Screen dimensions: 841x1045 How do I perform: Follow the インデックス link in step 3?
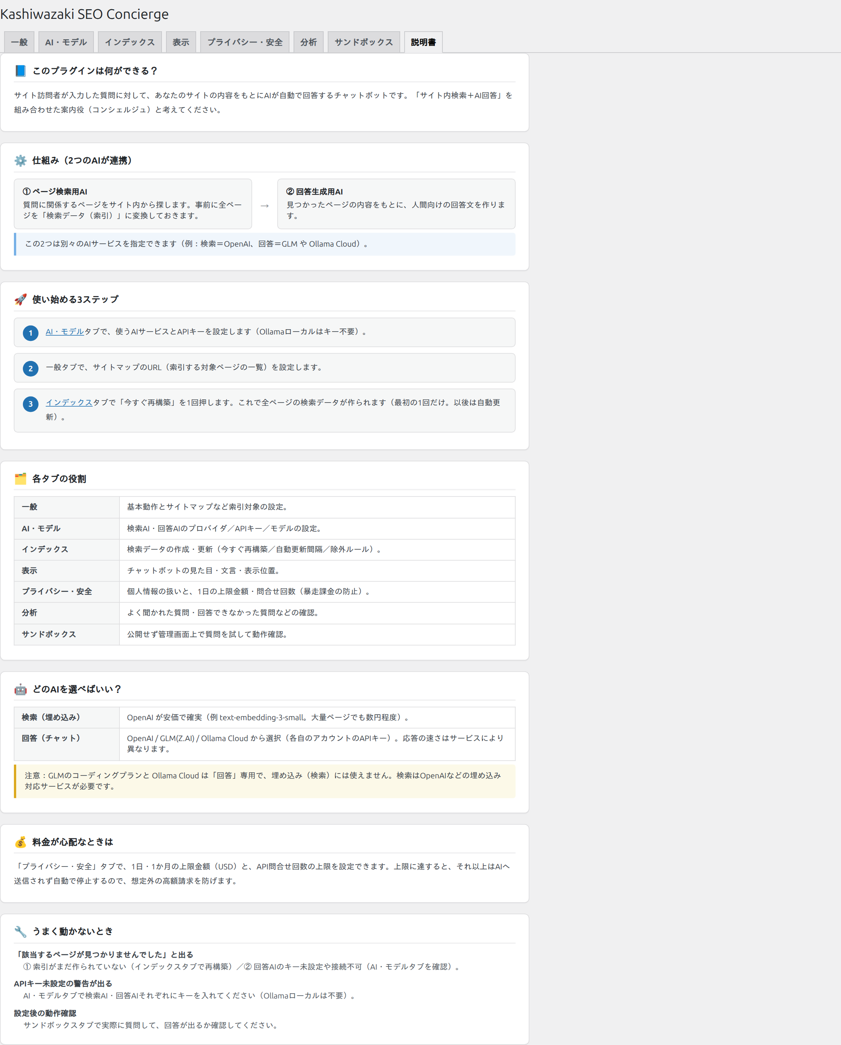(69, 402)
